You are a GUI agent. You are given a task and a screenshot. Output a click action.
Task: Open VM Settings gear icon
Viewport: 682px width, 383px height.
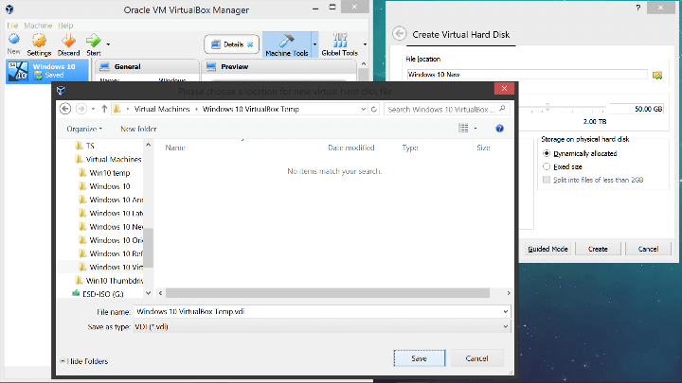coord(39,41)
